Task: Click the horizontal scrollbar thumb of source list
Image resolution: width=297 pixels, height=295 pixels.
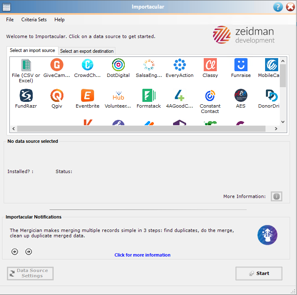Action: 141,128
